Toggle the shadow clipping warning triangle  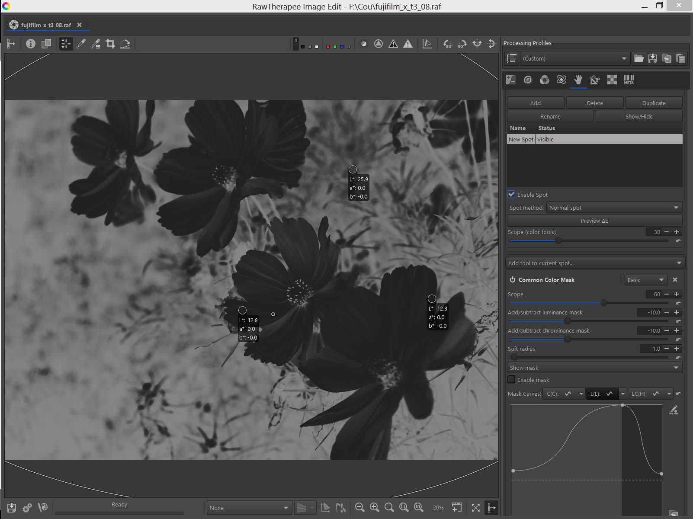pos(393,44)
